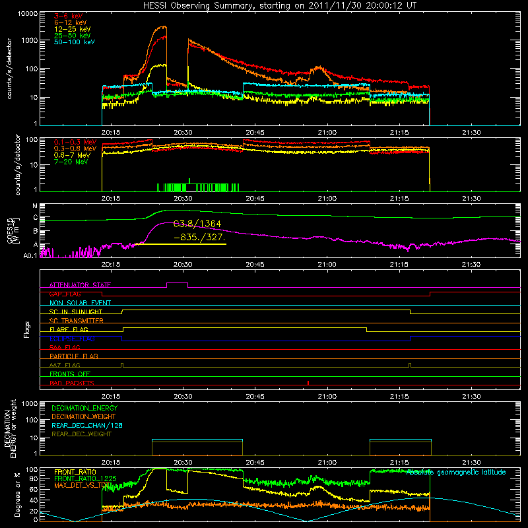Select the NON_SOLAR_EVENT flag label
528x528 pixels.
pos(80,303)
